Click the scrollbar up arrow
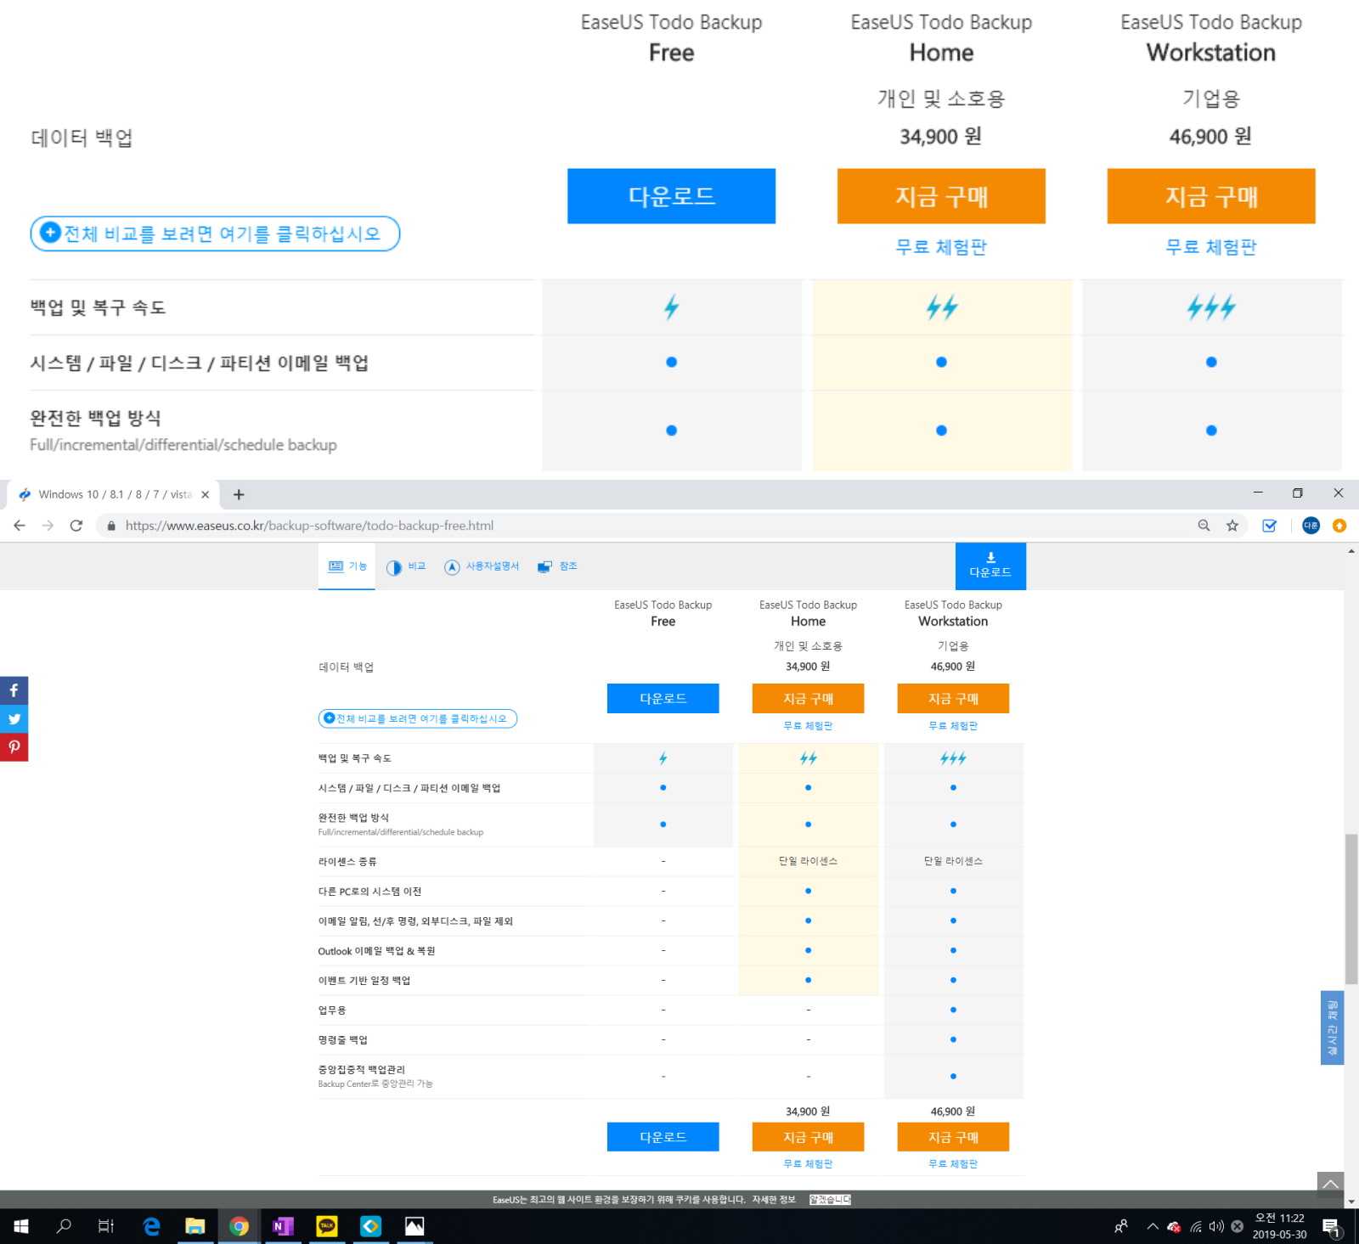This screenshot has width=1359, height=1244. tap(1351, 551)
